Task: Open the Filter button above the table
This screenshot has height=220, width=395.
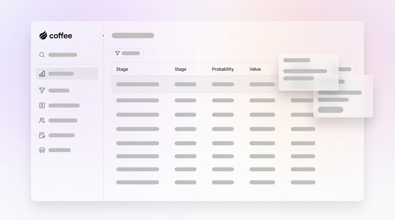Action: pyautogui.click(x=127, y=53)
